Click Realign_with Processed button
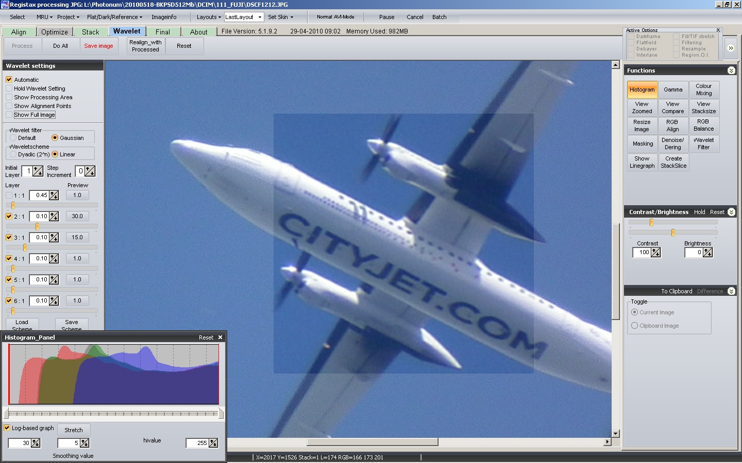 [x=145, y=46]
